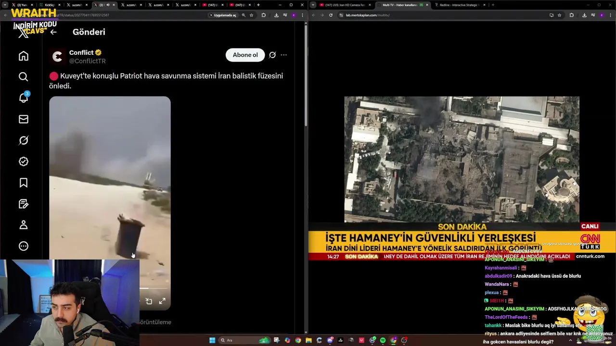Click zoom magnifier icon in left address bar

244,15
